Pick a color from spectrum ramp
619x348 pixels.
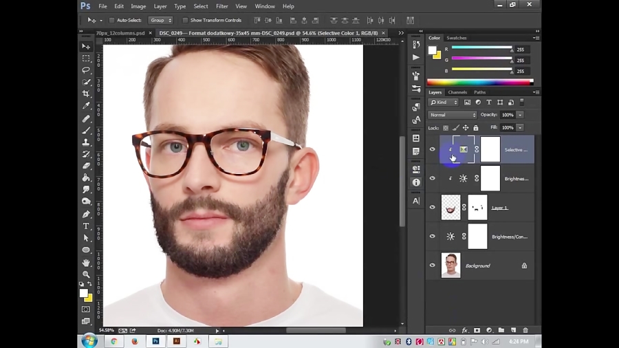pos(480,82)
